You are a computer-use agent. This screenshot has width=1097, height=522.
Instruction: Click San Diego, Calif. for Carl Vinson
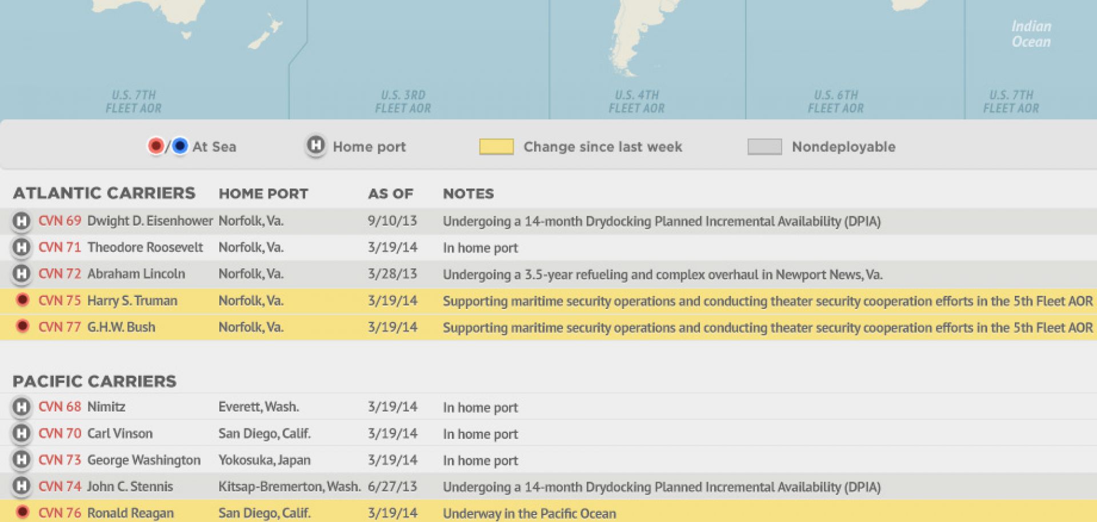(265, 434)
